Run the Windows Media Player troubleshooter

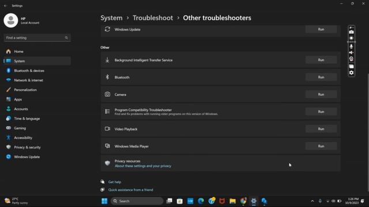(321, 146)
